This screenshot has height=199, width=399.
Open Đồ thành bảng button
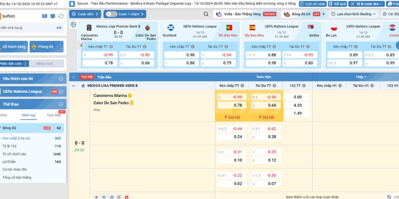(13, 47)
